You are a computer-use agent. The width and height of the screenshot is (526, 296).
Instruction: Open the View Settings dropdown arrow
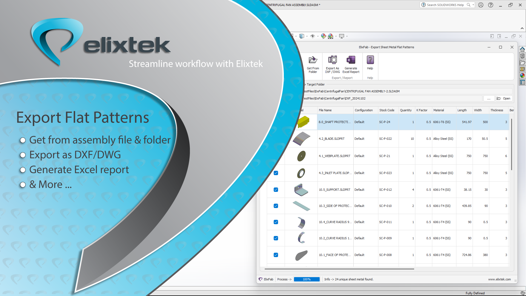[x=347, y=36]
